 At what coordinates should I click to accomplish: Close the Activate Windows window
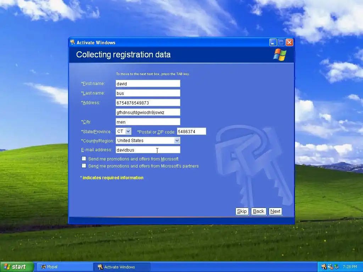tap(289, 42)
